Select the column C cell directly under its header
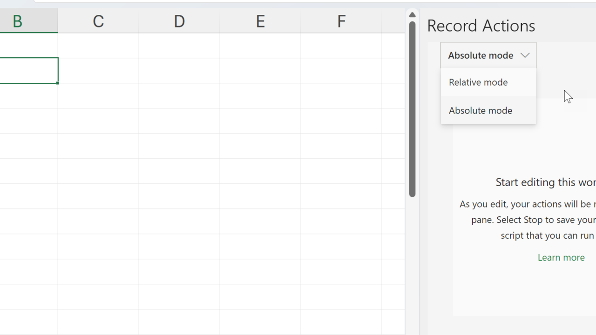596x335 pixels. [x=98, y=46]
